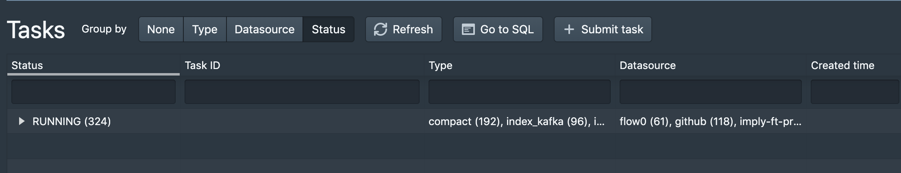Viewport: 901px width, 173px height.
Task: Group tasks by Type
Action: (205, 29)
